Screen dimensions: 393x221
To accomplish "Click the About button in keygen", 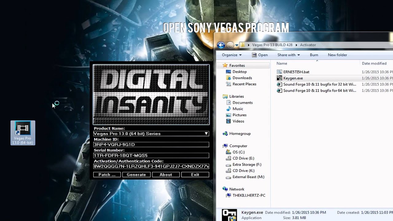I will coord(166,175).
